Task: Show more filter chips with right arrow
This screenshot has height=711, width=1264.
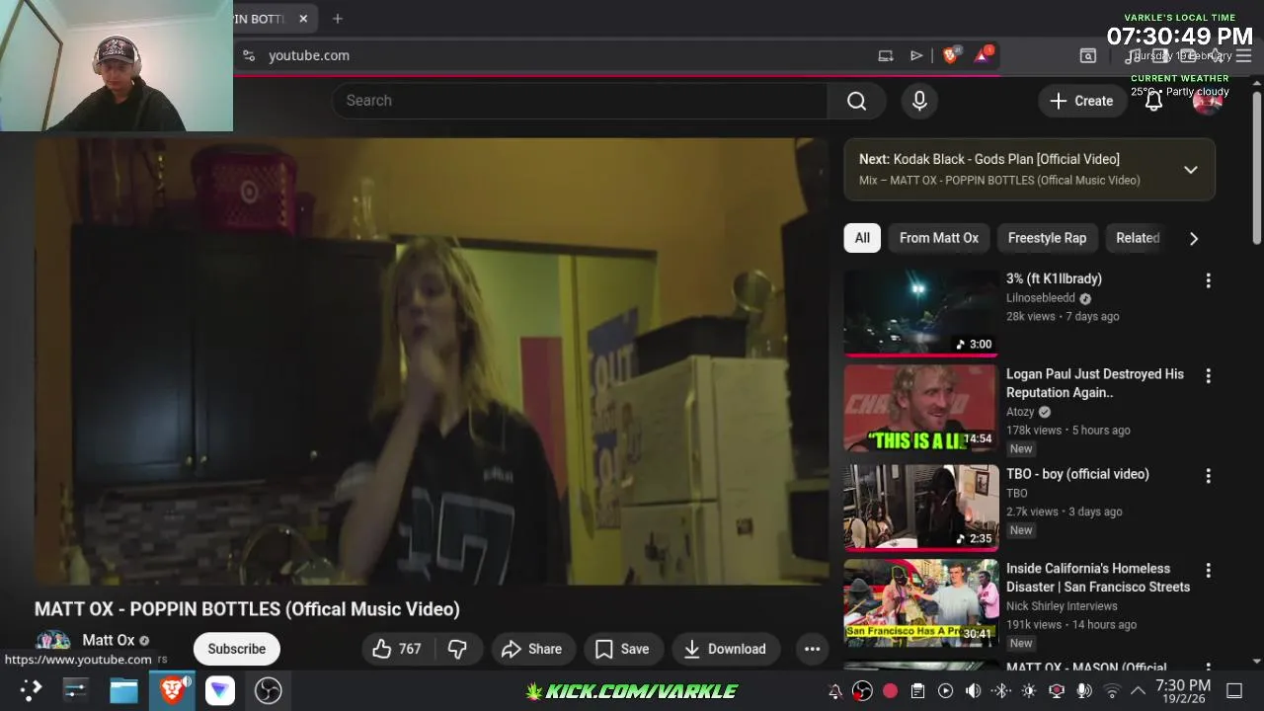Action: [1193, 238]
